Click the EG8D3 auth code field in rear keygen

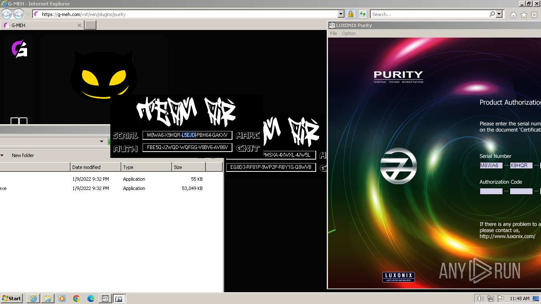[x=271, y=167]
